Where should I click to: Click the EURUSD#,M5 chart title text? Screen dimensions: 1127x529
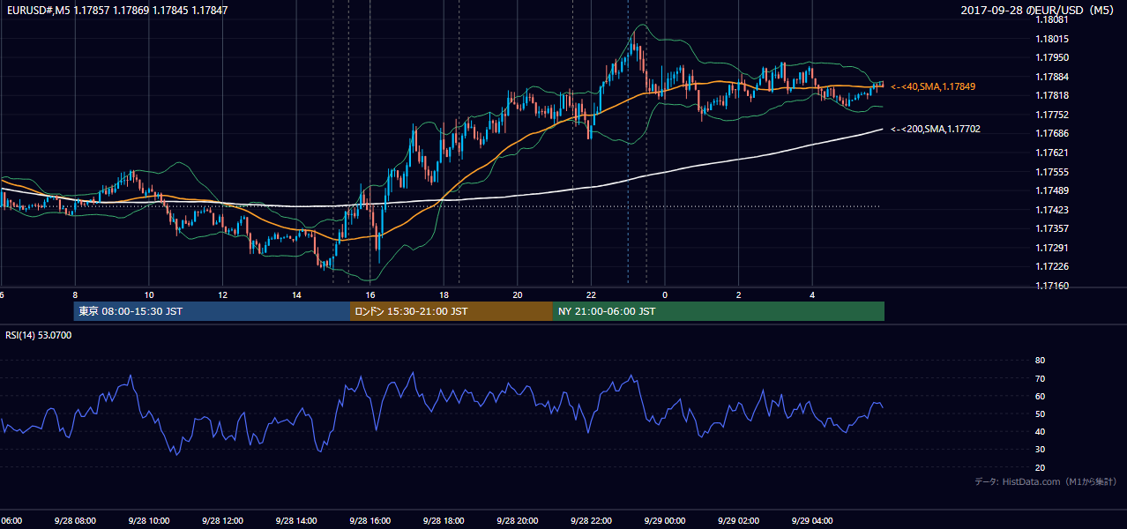(x=117, y=11)
